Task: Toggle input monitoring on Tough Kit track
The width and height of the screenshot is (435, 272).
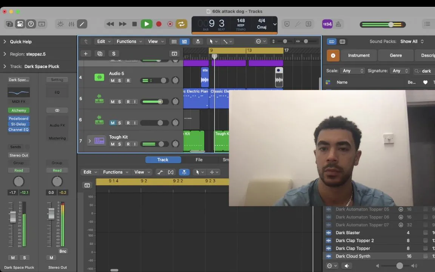Action: point(135,144)
